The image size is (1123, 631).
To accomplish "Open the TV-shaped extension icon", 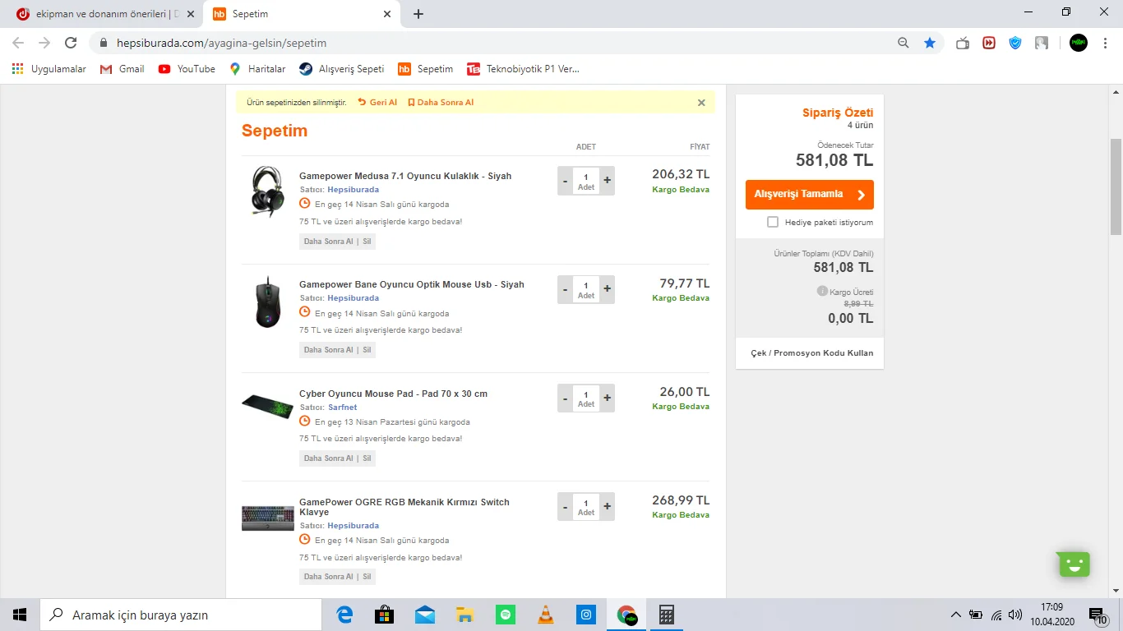I will point(963,43).
